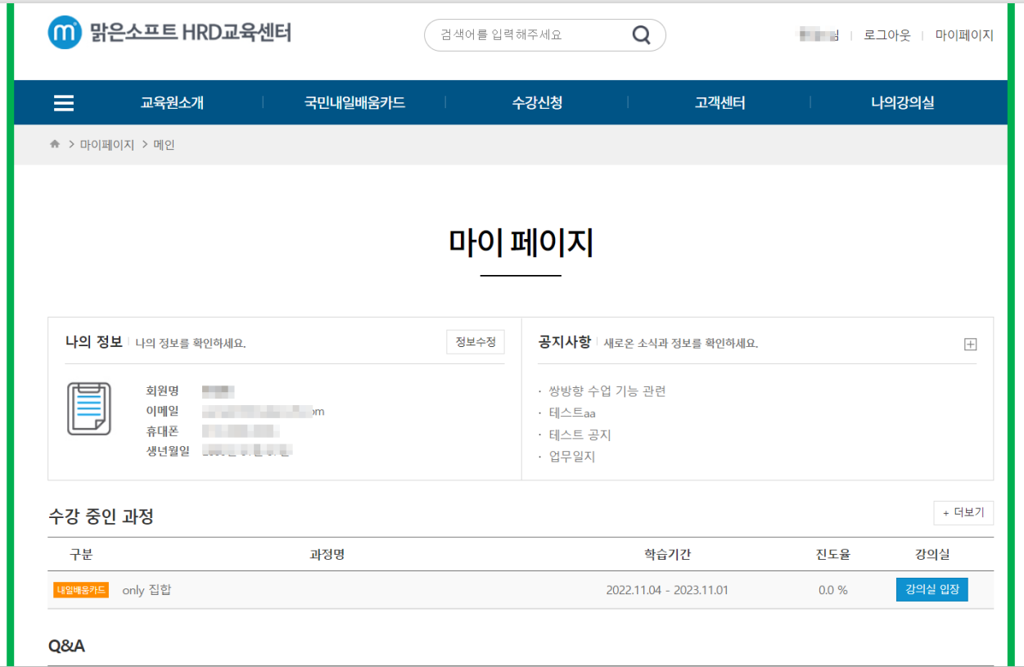The image size is (1024, 667).
Task: Open the hamburger menu icon
Action: click(64, 103)
